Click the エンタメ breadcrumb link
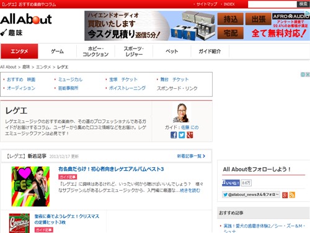This screenshot has height=233, width=310. pos(43,67)
